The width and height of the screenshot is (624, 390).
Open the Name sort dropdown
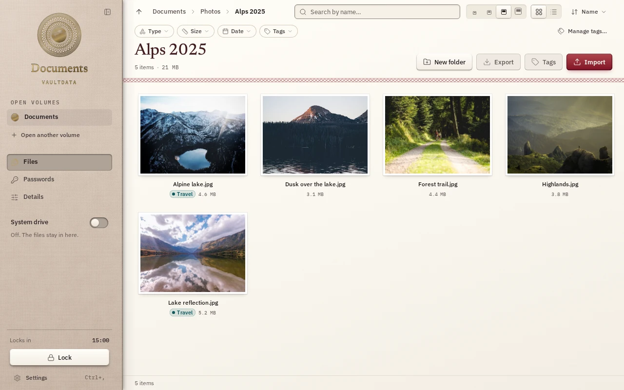589,12
